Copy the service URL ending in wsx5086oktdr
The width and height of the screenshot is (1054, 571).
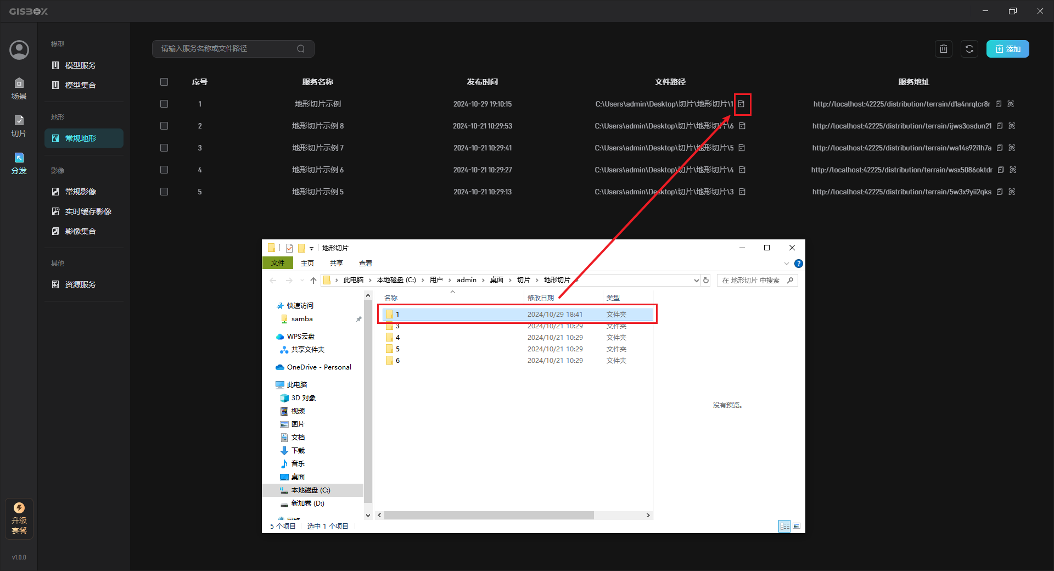[1001, 170]
